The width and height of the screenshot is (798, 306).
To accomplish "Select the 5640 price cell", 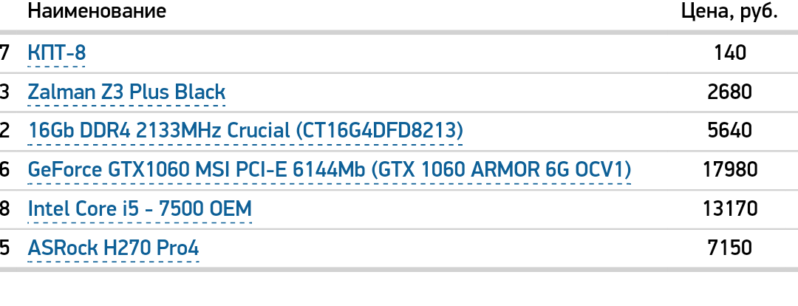I will point(730,131).
